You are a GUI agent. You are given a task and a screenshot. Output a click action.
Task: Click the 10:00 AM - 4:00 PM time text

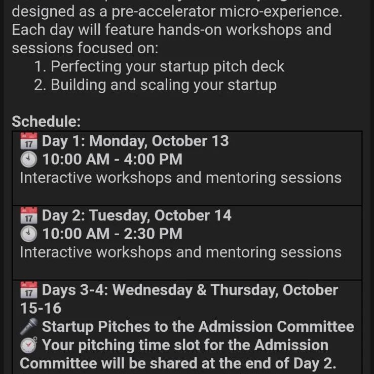(112, 160)
